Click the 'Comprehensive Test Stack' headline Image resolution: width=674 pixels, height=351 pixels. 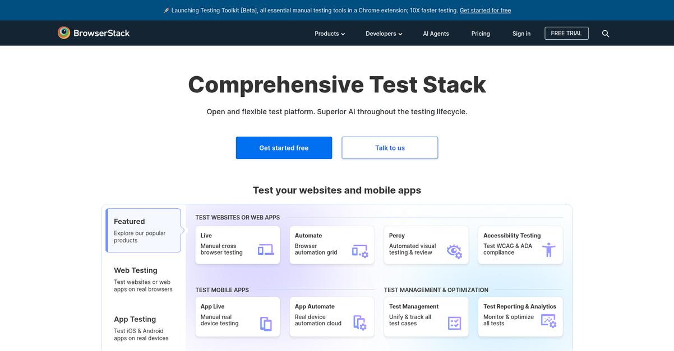(337, 85)
